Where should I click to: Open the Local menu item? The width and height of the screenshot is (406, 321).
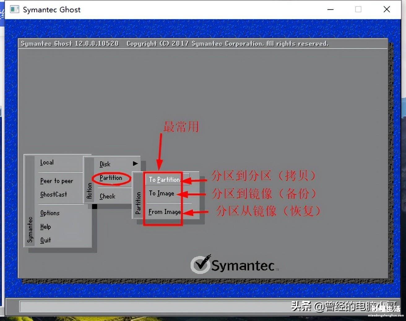point(47,162)
